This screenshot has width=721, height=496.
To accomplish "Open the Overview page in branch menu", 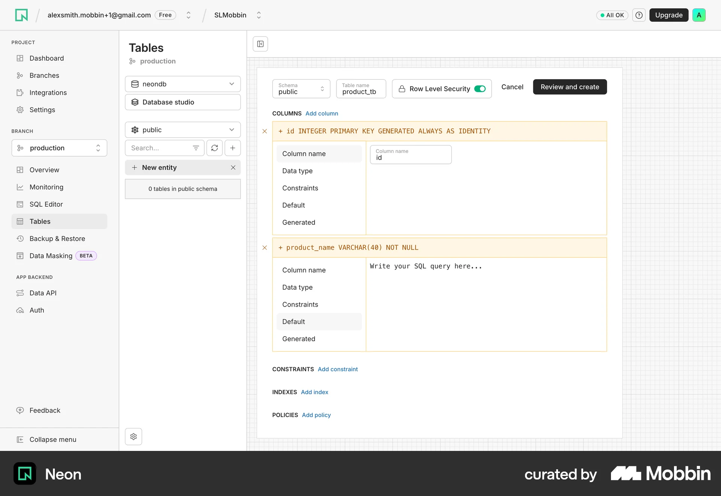I will 59,170.
